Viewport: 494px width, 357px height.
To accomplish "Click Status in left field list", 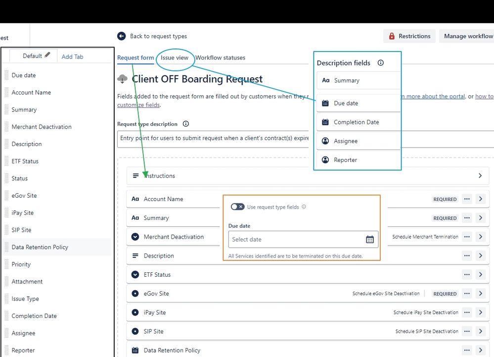I will [x=20, y=178].
